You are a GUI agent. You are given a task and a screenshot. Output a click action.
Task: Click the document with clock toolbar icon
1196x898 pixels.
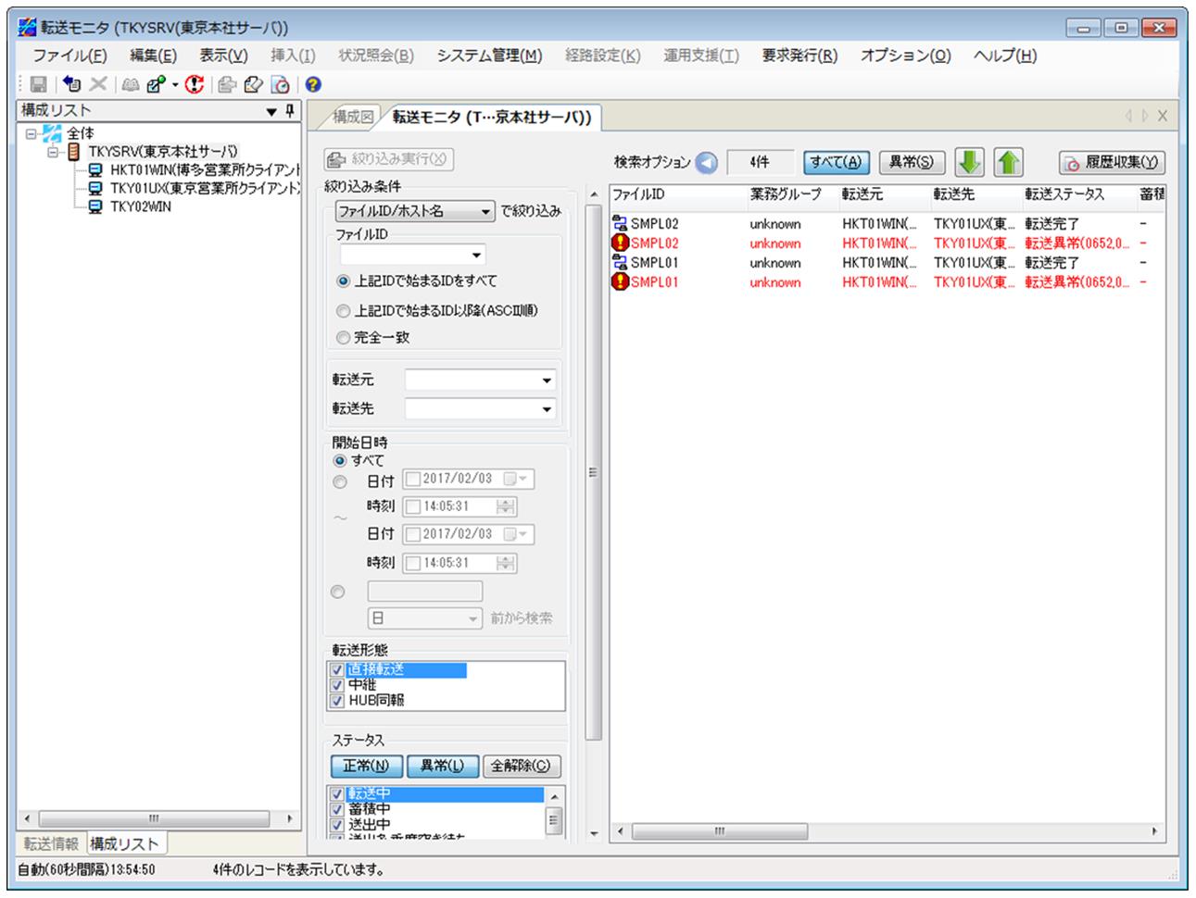280,85
